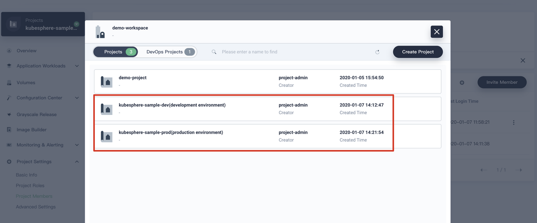Click the Invite Member button
This screenshot has height=223, width=537.
[502, 82]
